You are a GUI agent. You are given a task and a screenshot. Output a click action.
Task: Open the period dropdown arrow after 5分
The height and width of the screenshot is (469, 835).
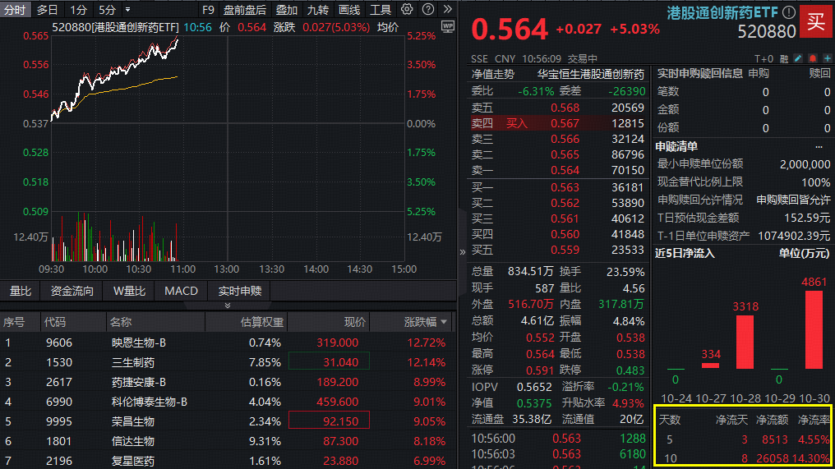(127, 10)
